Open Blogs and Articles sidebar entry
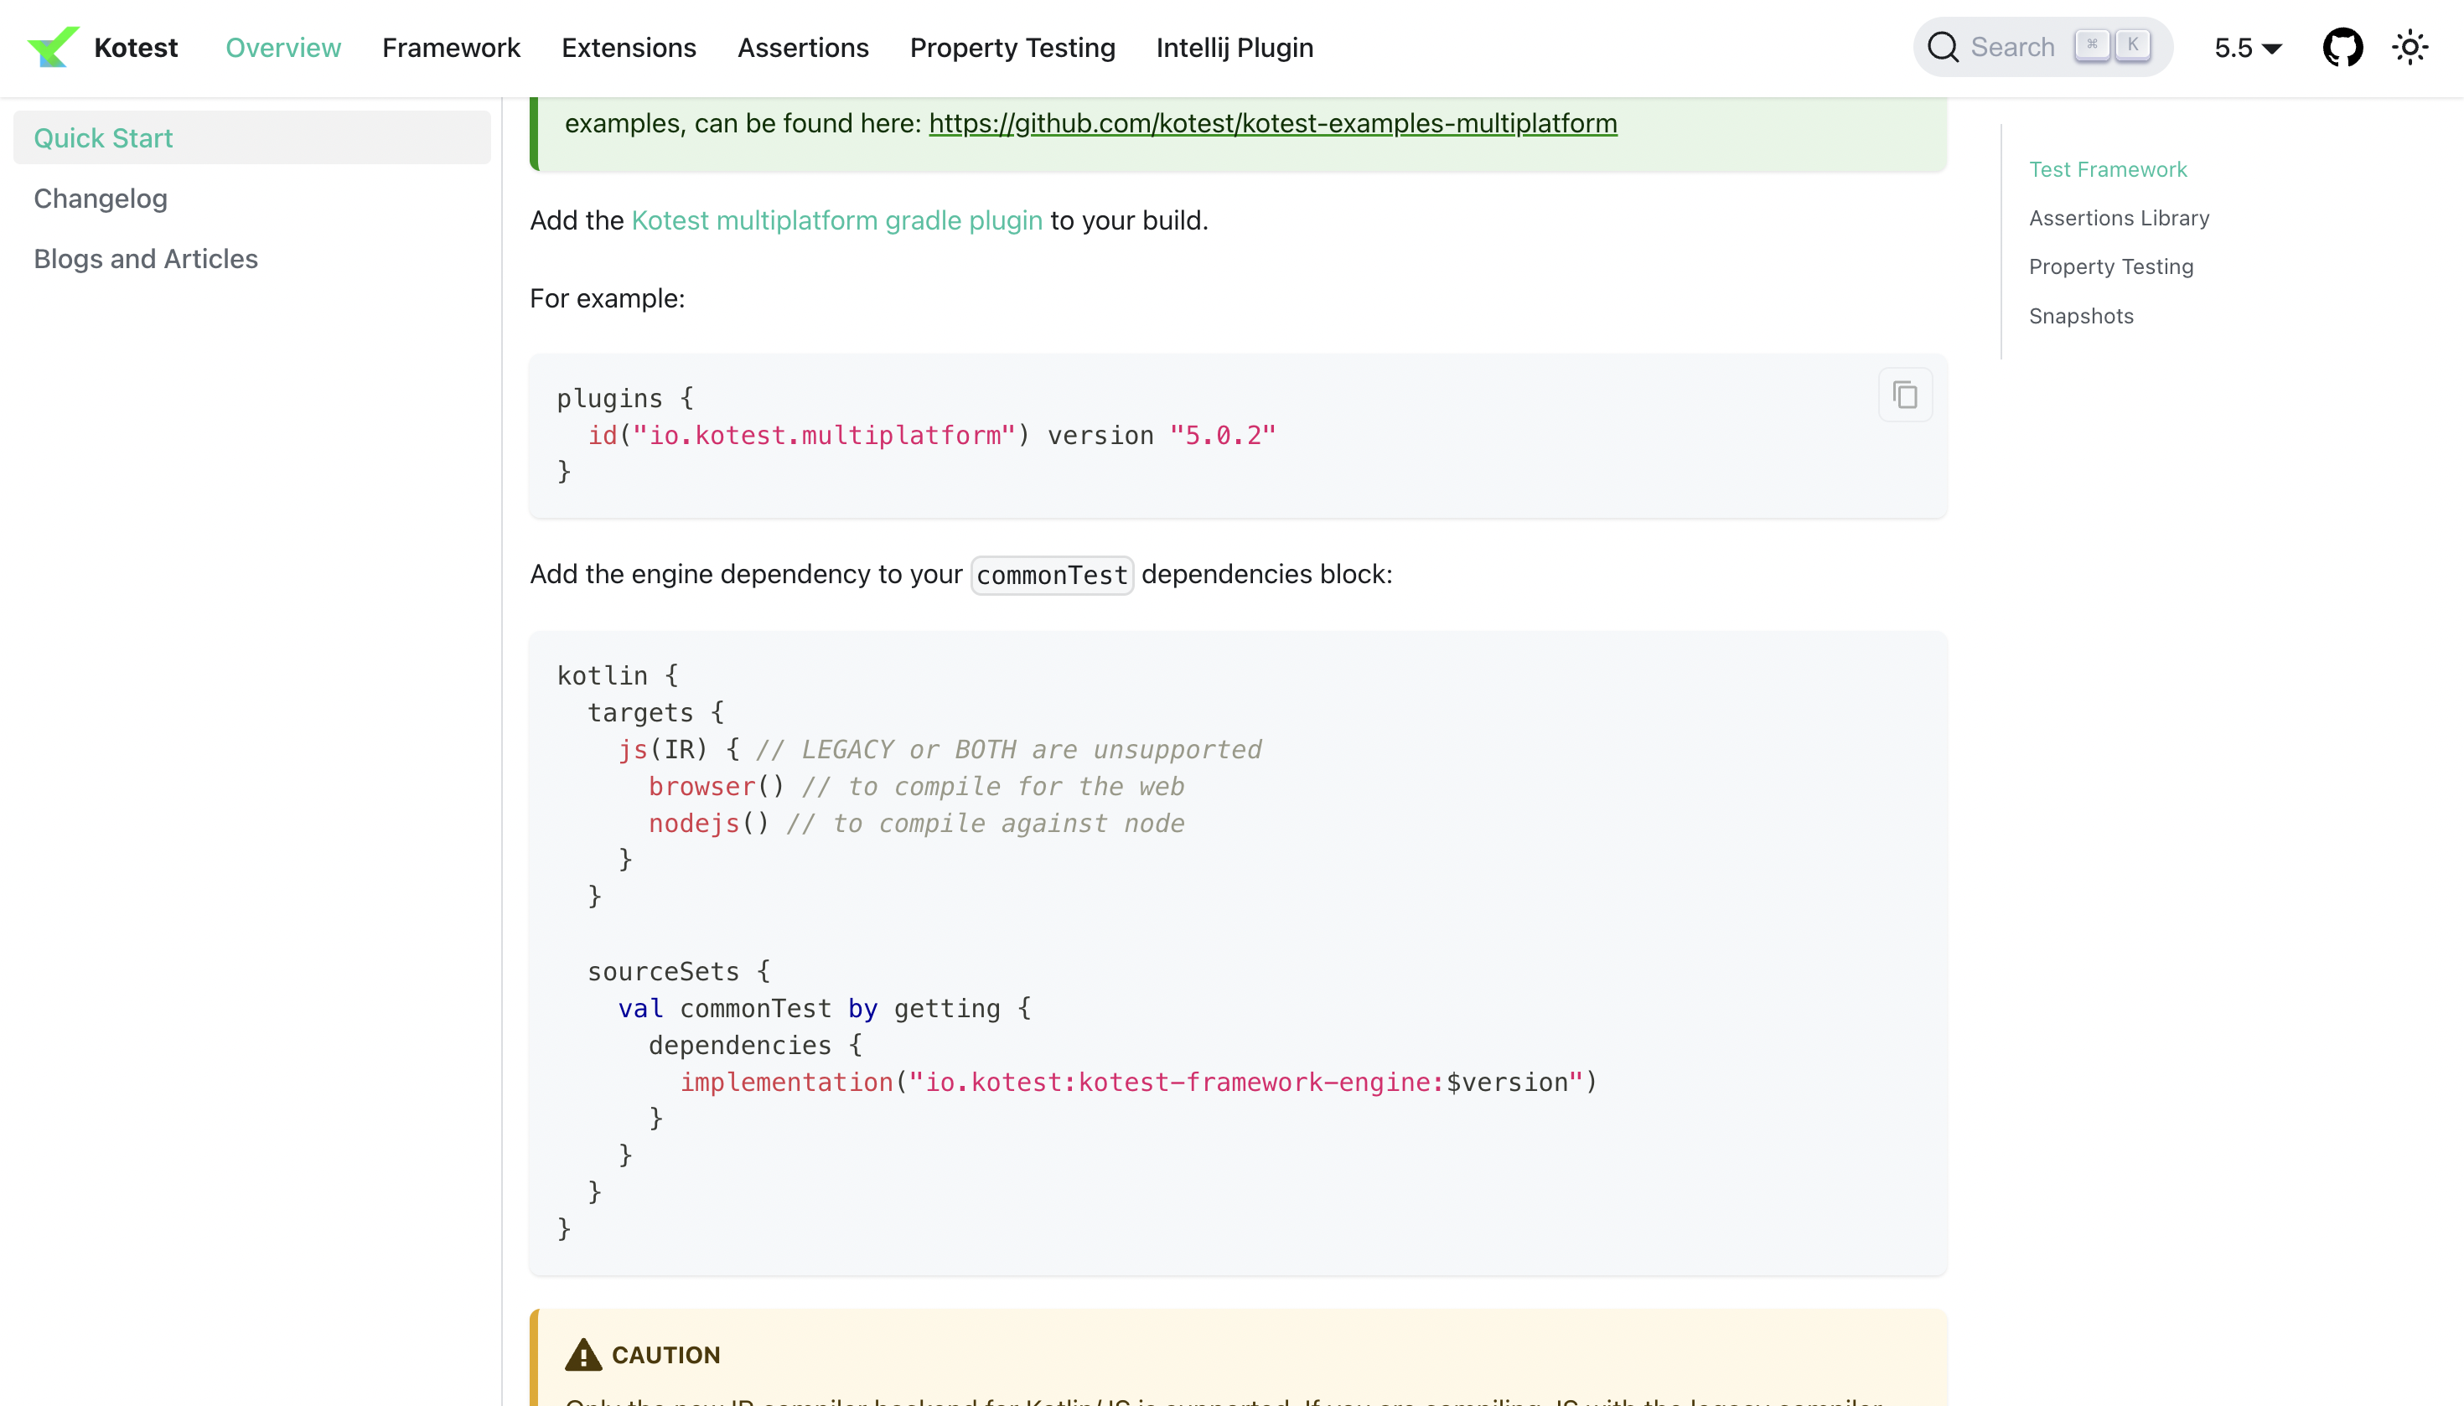Screen dimensions: 2464x1406 (146, 259)
